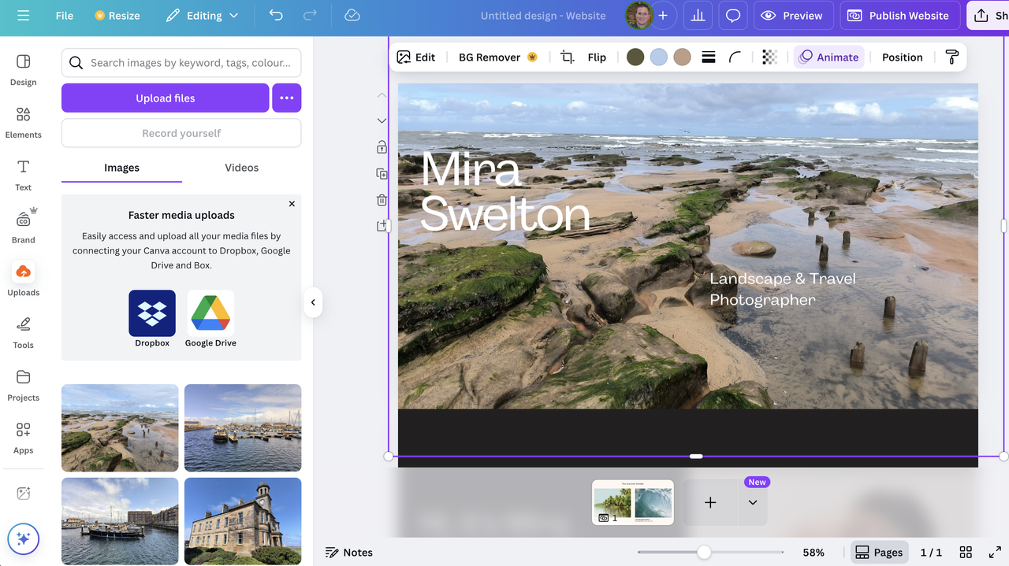Collapse the side panel with arrow

[x=313, y=302]
